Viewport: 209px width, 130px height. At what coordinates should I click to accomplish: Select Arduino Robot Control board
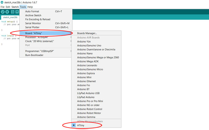96,109
